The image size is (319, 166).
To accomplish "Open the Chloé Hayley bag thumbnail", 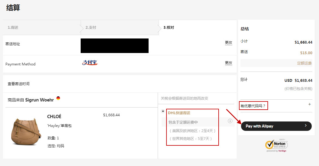I will click(x=26, y=131).
